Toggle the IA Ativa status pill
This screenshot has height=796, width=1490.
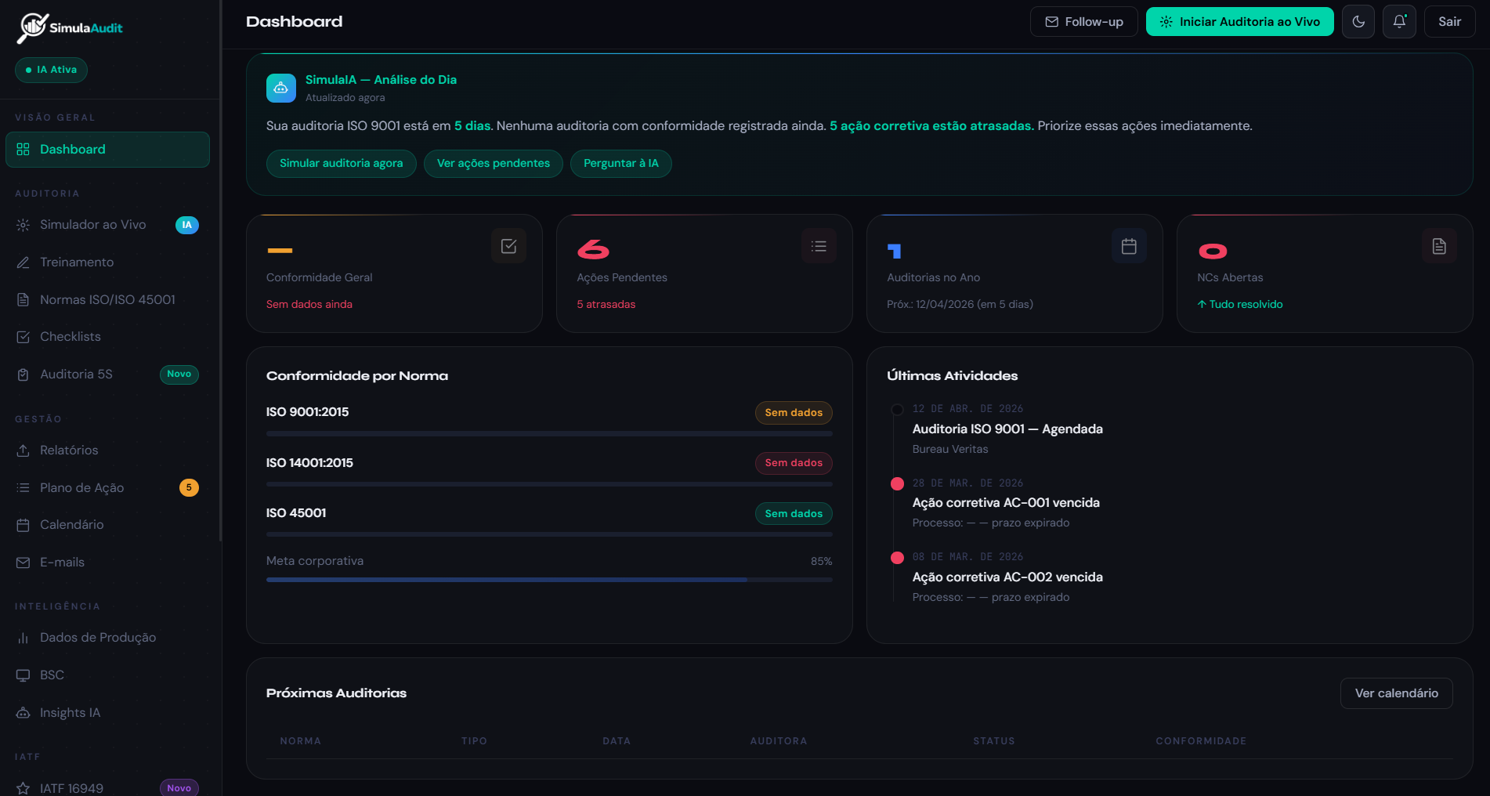(x=52, y=70)
